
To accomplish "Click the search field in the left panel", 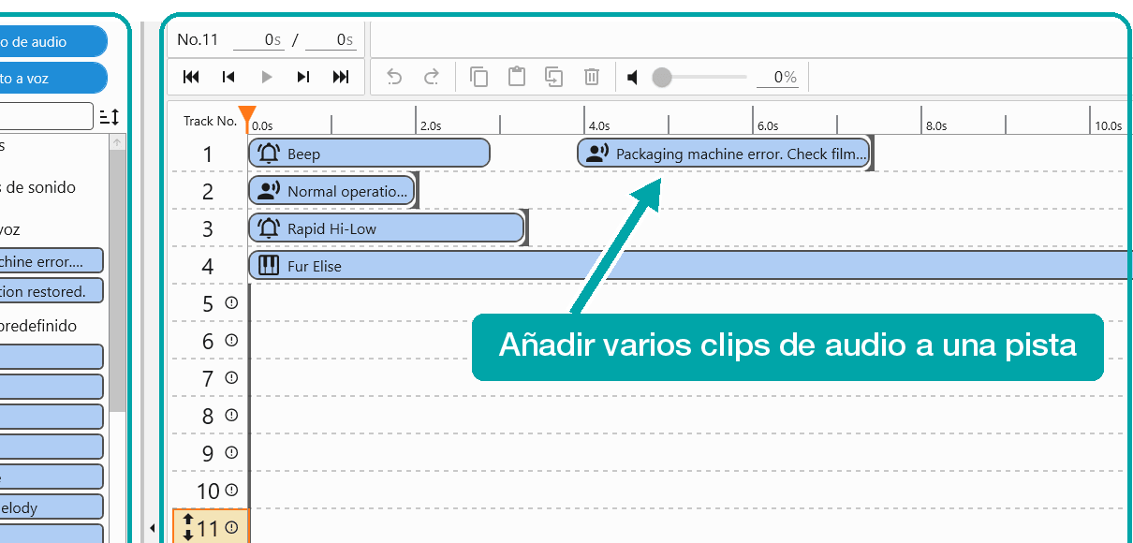I will pyautogui.click(x=46, y=117).
